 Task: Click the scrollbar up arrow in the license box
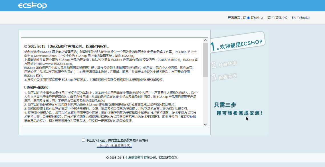coord(205,40)
